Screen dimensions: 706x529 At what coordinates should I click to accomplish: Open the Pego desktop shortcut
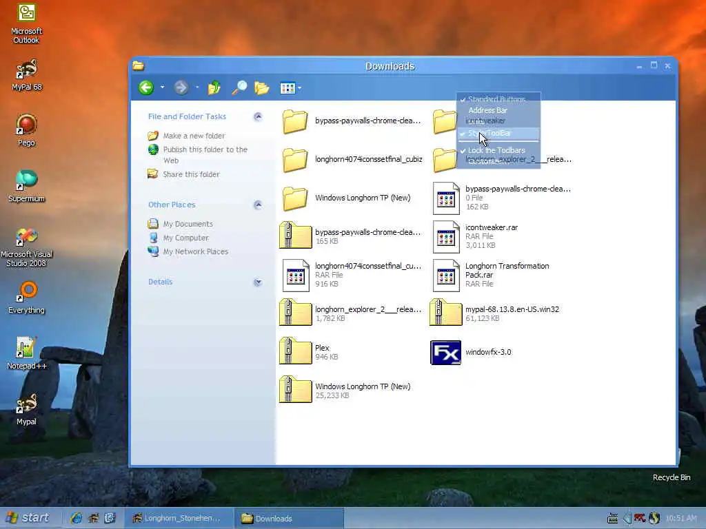[26, 130]
